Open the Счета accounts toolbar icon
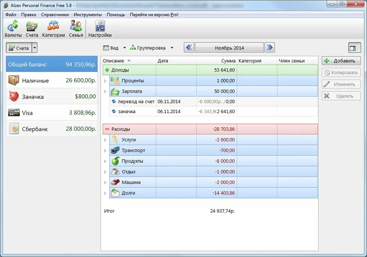The image size is (367, 257). pos(32,29)
